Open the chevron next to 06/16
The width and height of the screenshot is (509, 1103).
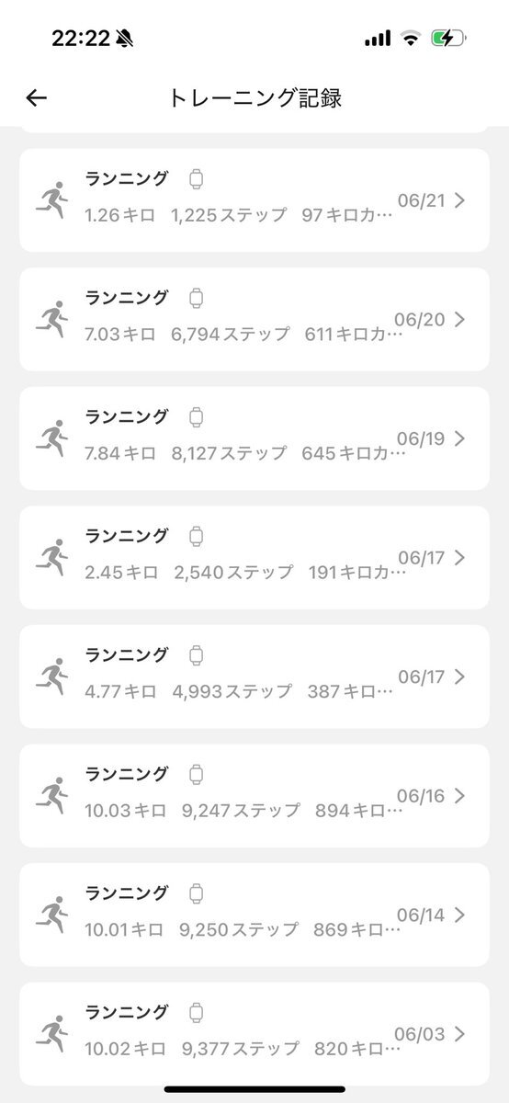460,796
